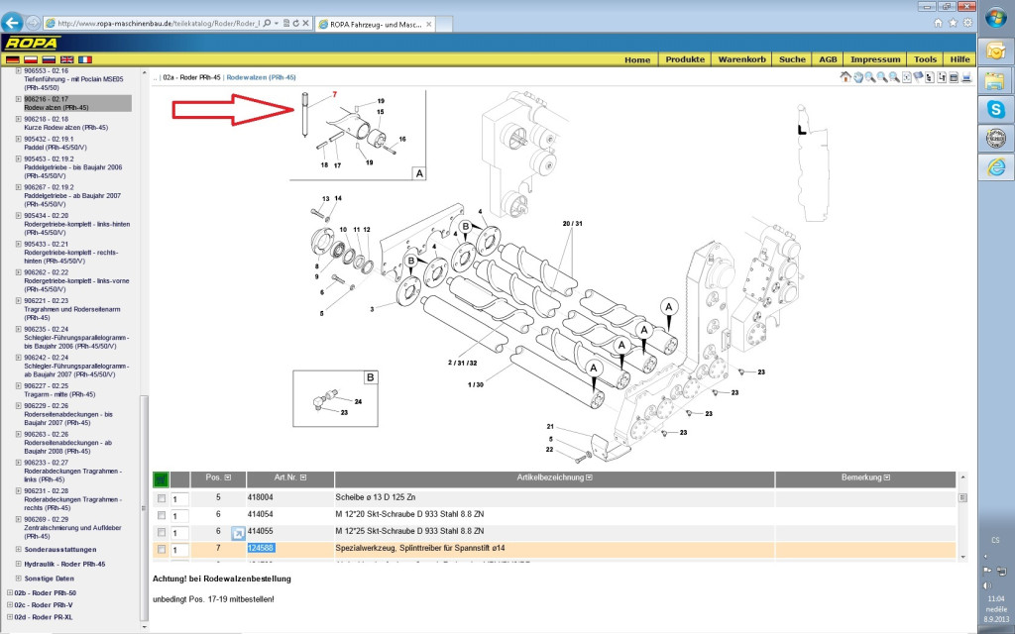
Task: Open 906218 Kurze Rodewalzen (PRh-45) entry
Action: 66,124
